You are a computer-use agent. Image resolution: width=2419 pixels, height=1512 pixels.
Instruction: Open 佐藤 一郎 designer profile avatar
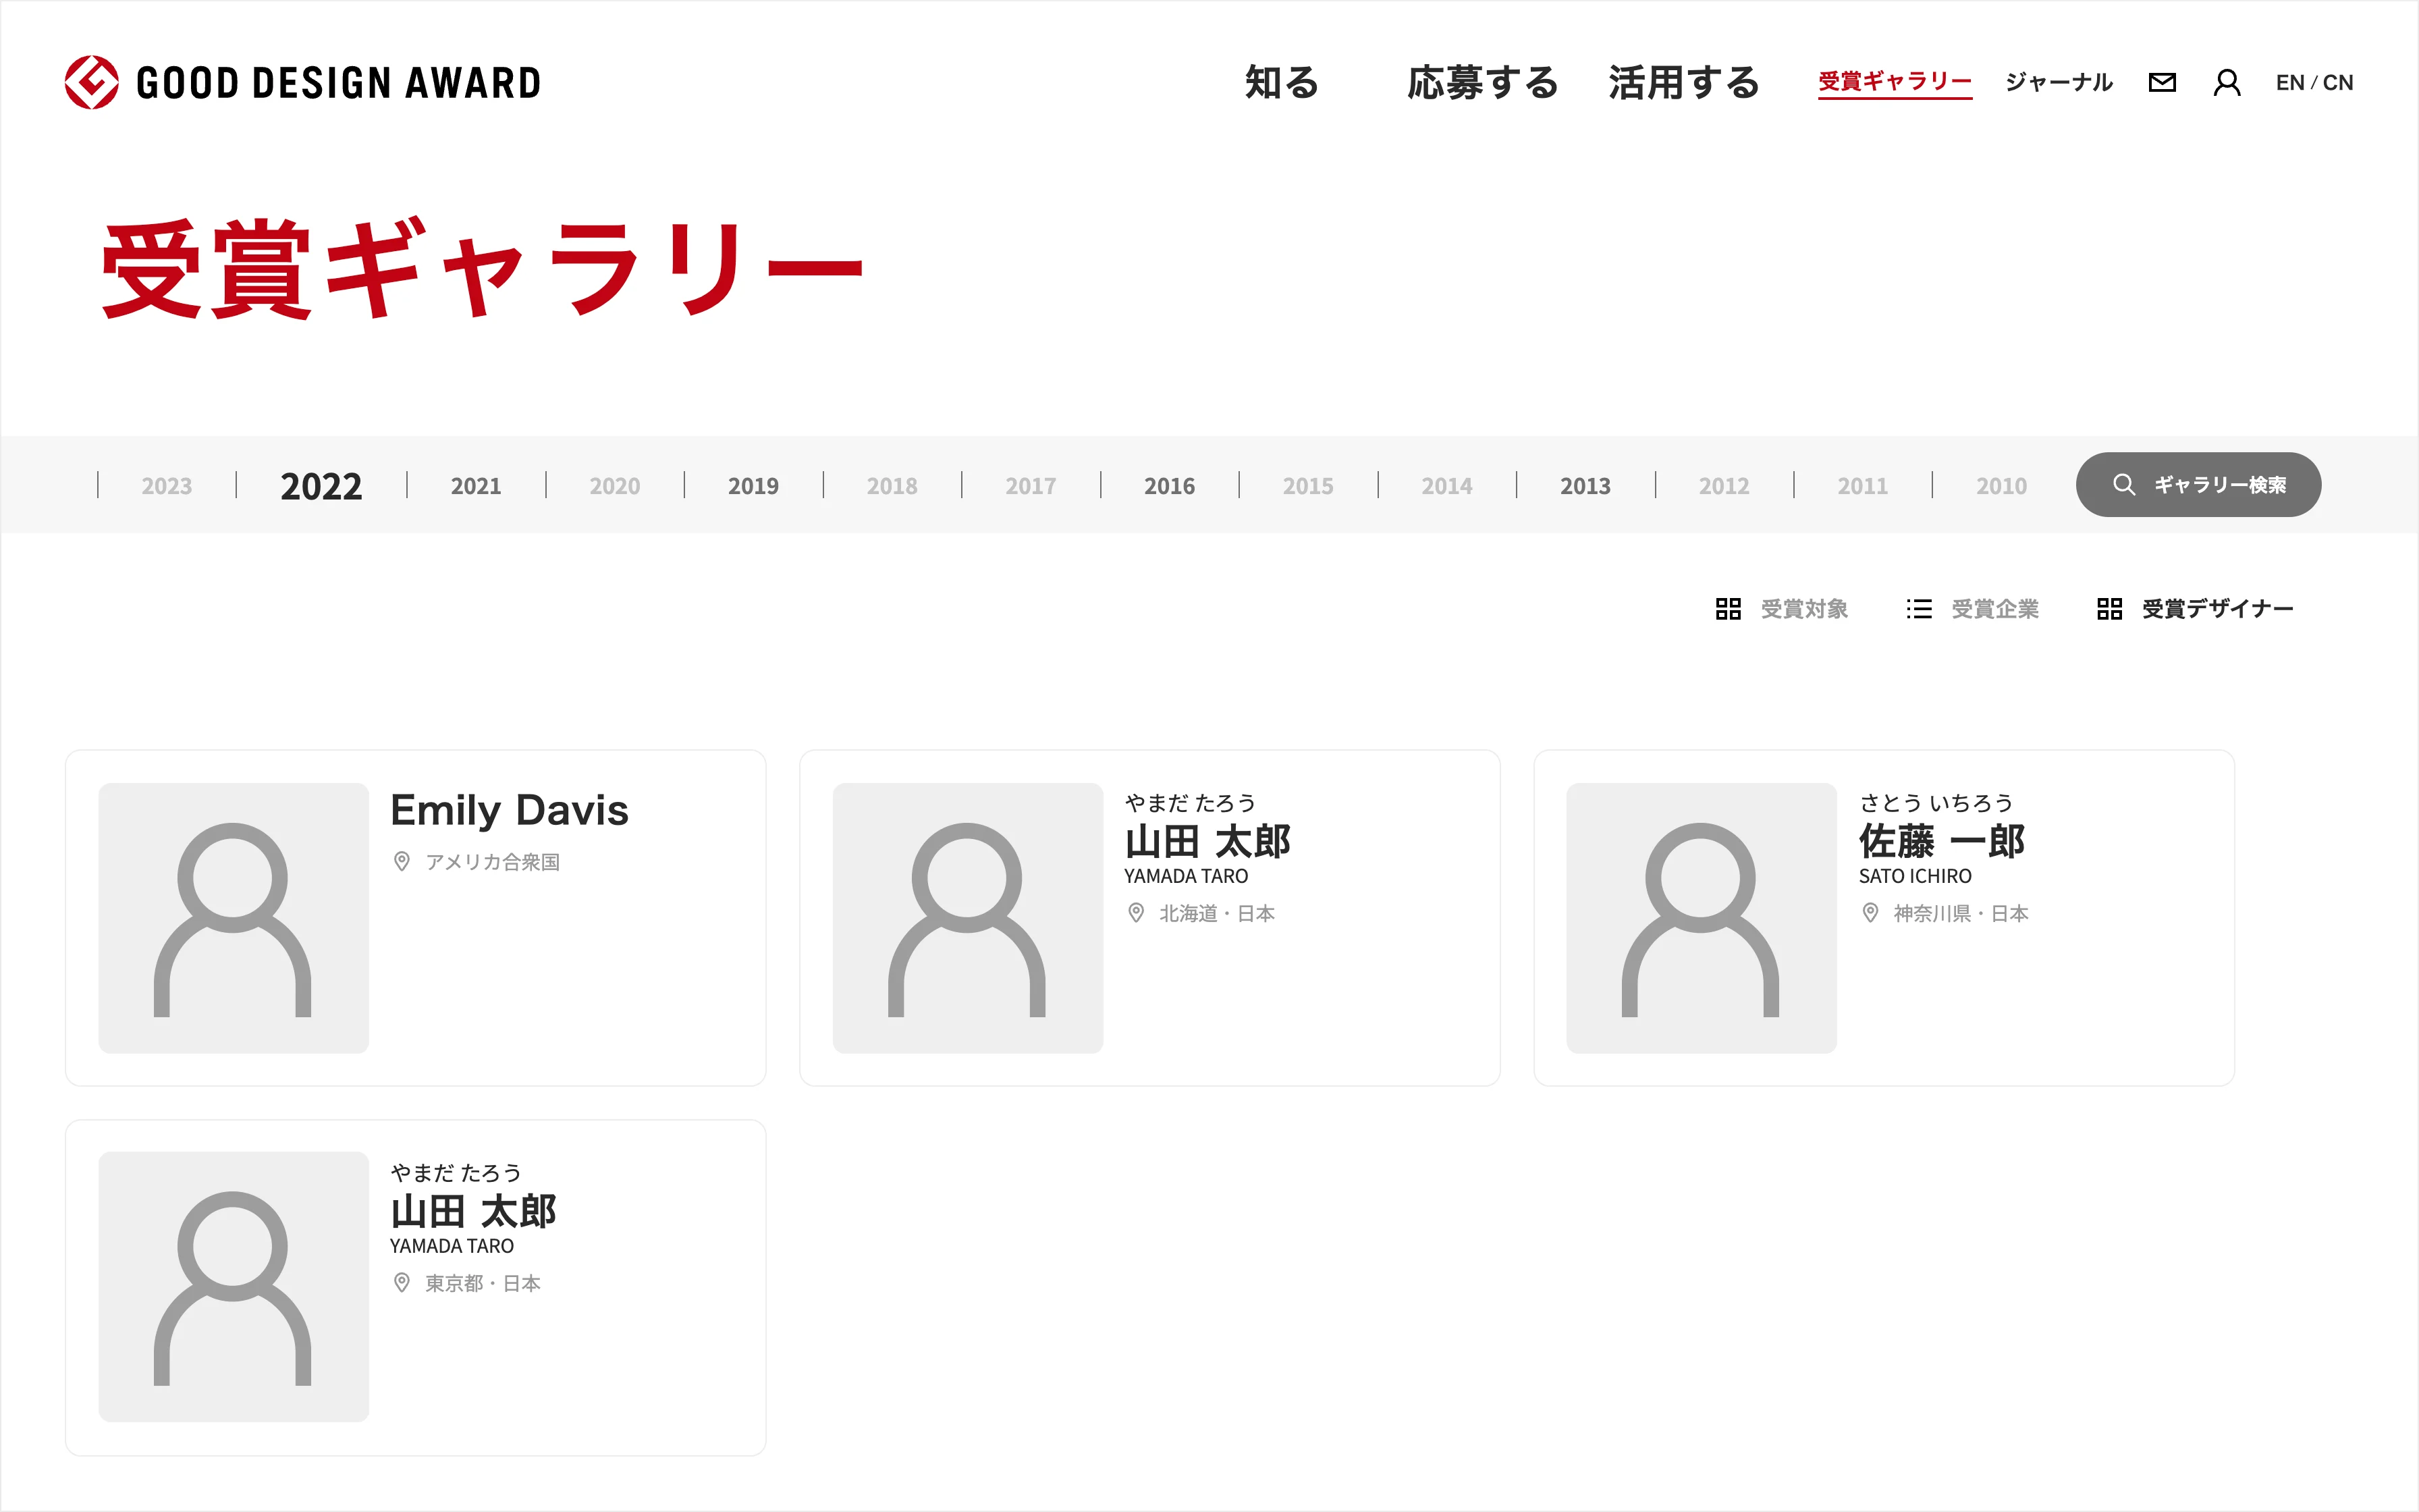(1700, 917)
